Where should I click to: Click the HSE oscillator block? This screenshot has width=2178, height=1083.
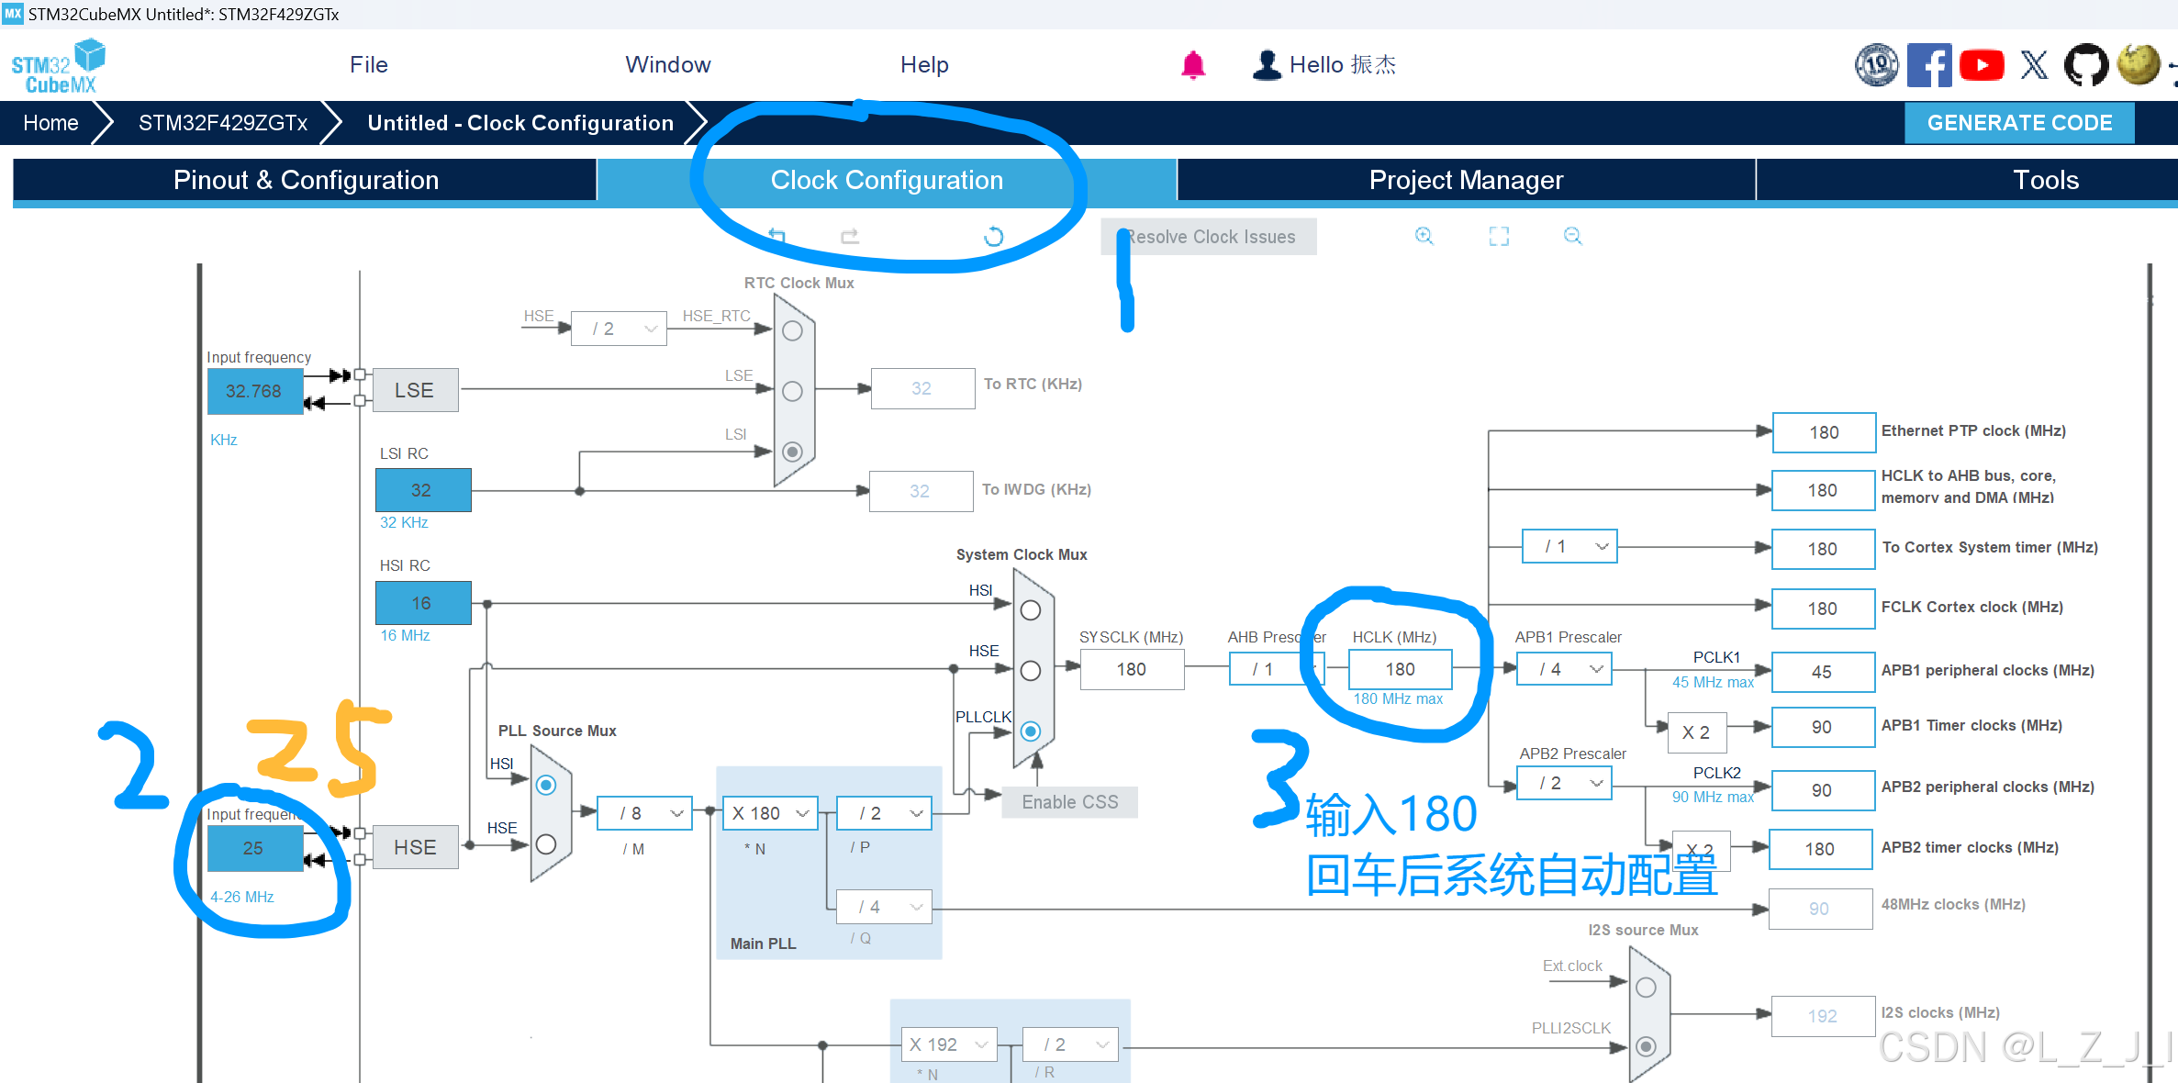coord(415,847)
